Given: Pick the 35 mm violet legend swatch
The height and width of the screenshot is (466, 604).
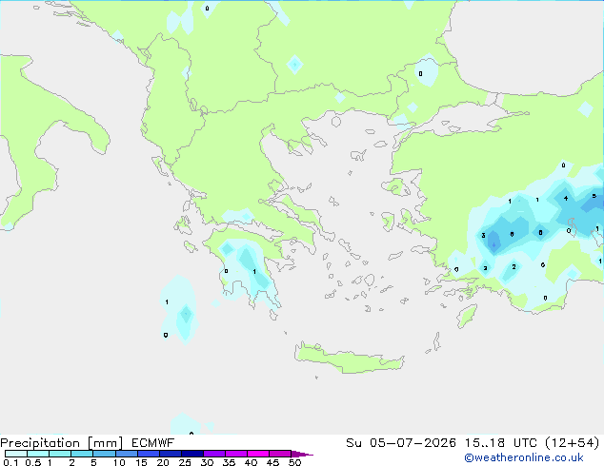Looking at the screenshot, I should 235,454.
